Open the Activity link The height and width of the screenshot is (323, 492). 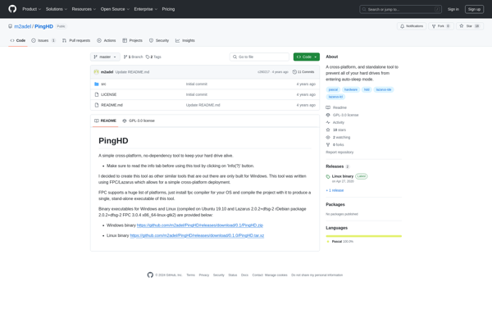point(335,123)
